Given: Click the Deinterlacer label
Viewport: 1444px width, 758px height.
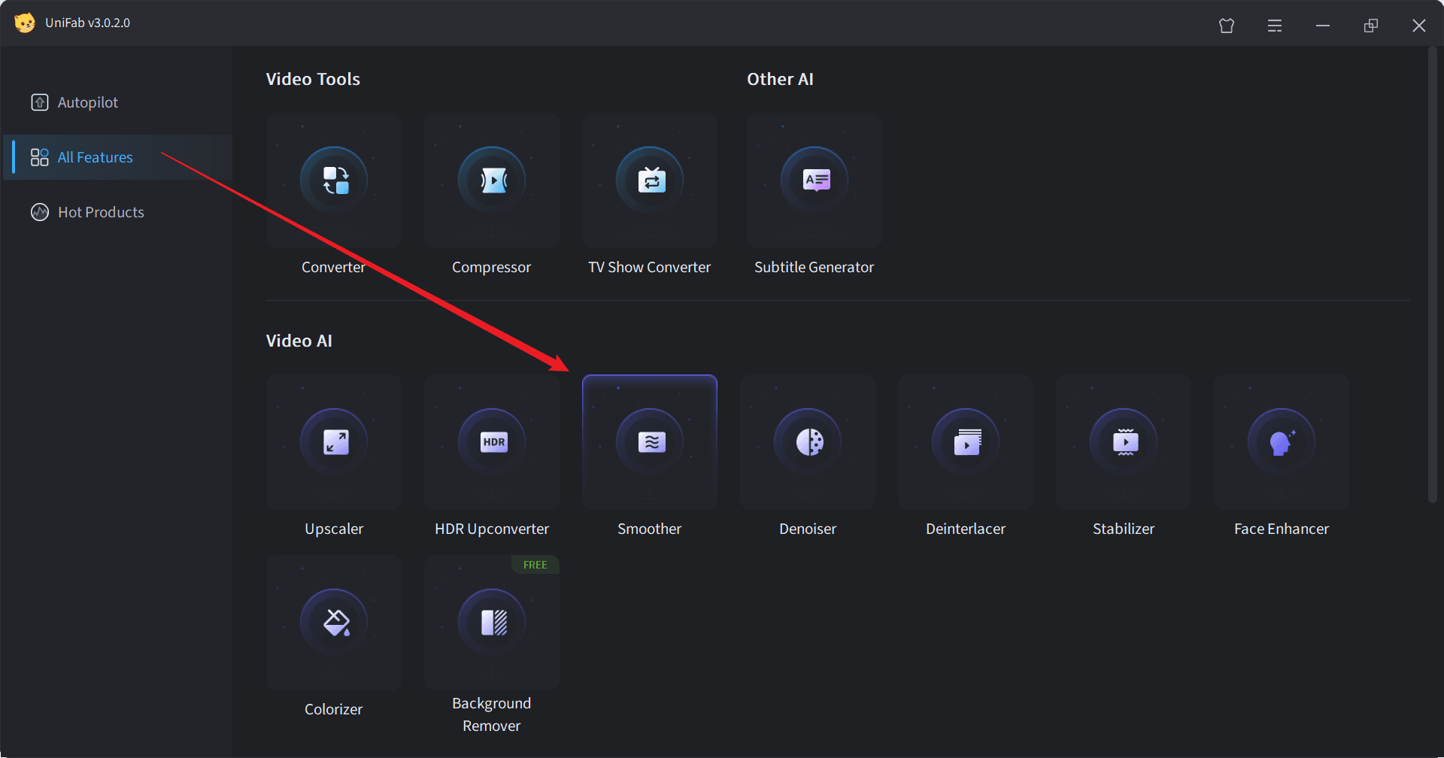Looking at the screenshot, I should (x=966, y=529).
